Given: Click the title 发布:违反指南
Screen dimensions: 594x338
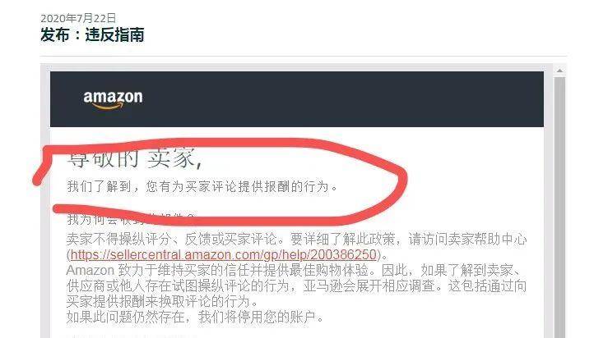Looking at the screenshot, I should coord(92,35).
